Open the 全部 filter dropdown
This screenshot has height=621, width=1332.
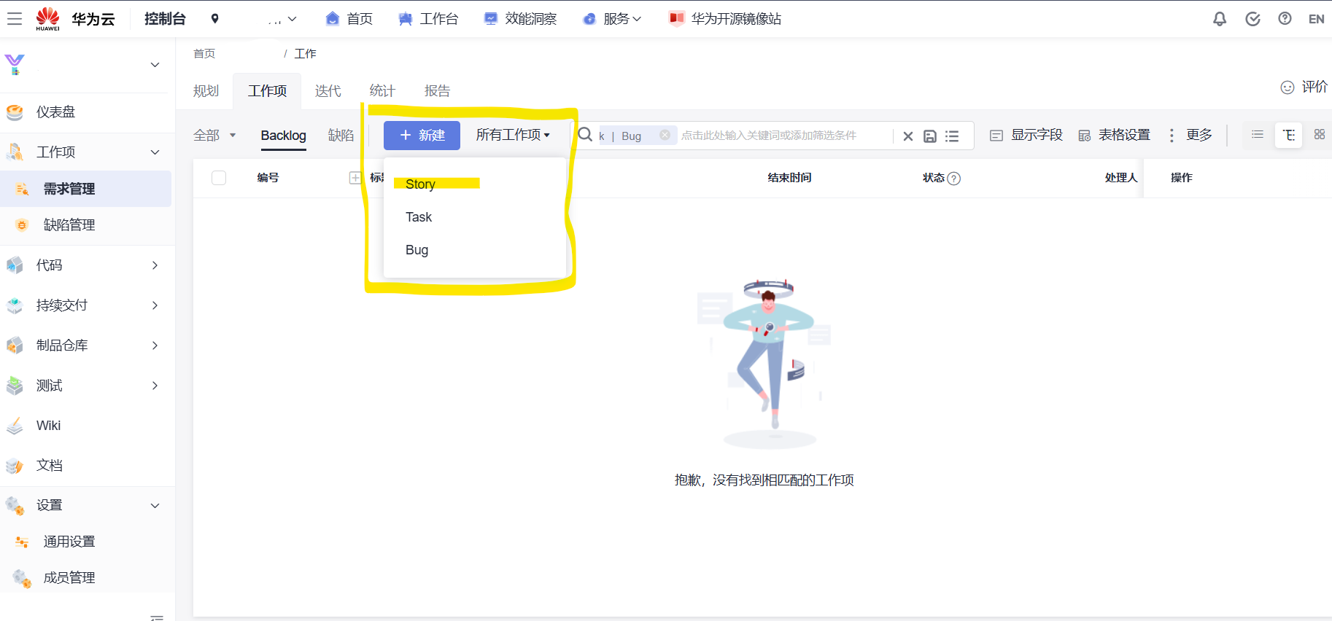pyautogui.click(x=214, y=136)
